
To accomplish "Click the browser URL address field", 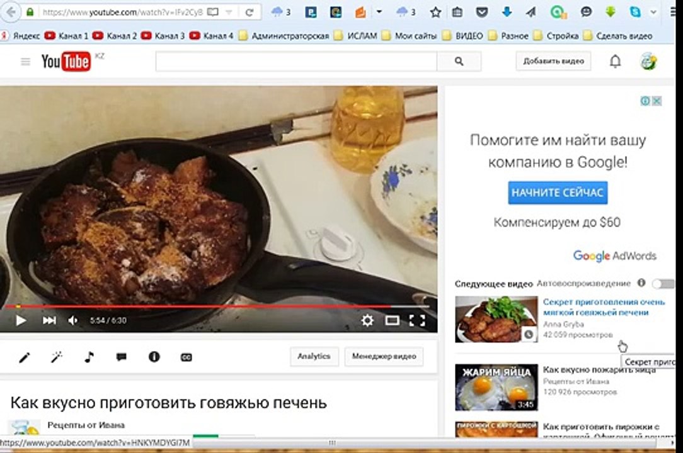I will pos(122,13).
